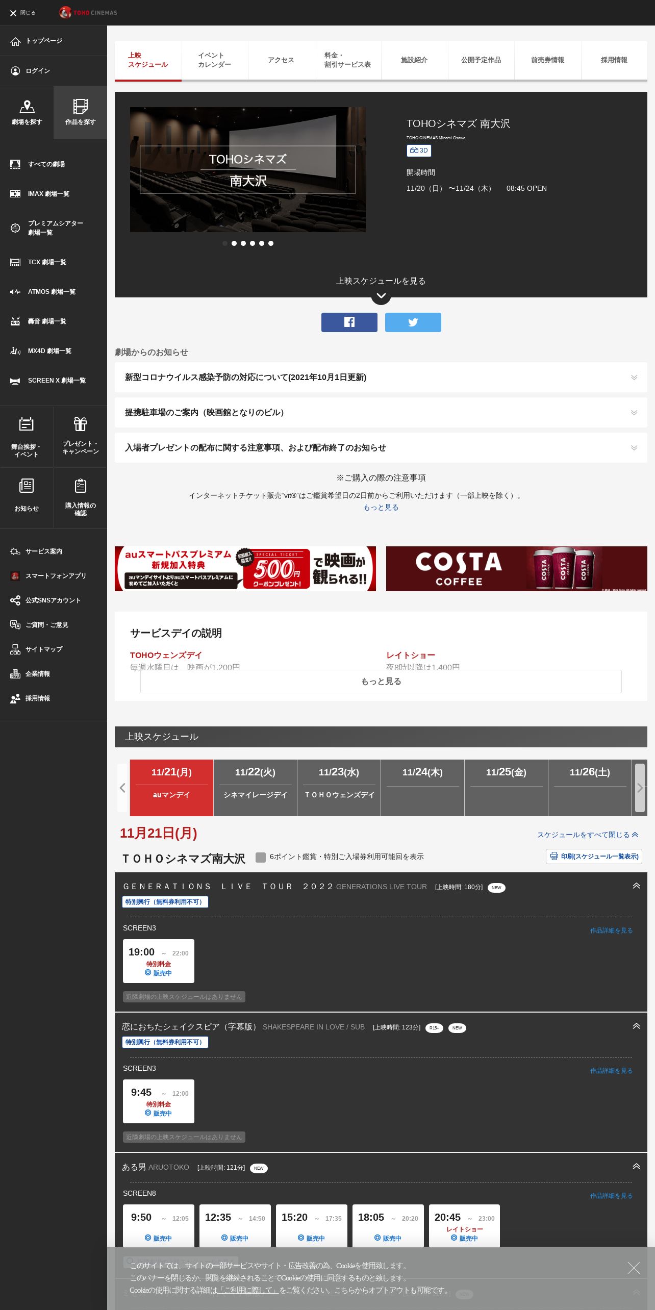
Task: Select the second carousel dot
Action: pos(234,243)
